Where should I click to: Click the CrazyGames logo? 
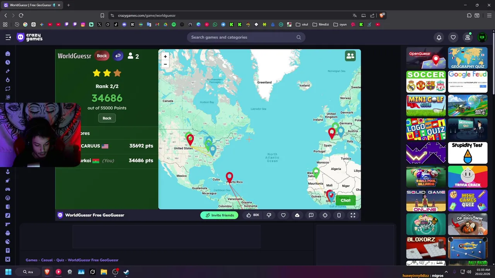tap(30, 37)
